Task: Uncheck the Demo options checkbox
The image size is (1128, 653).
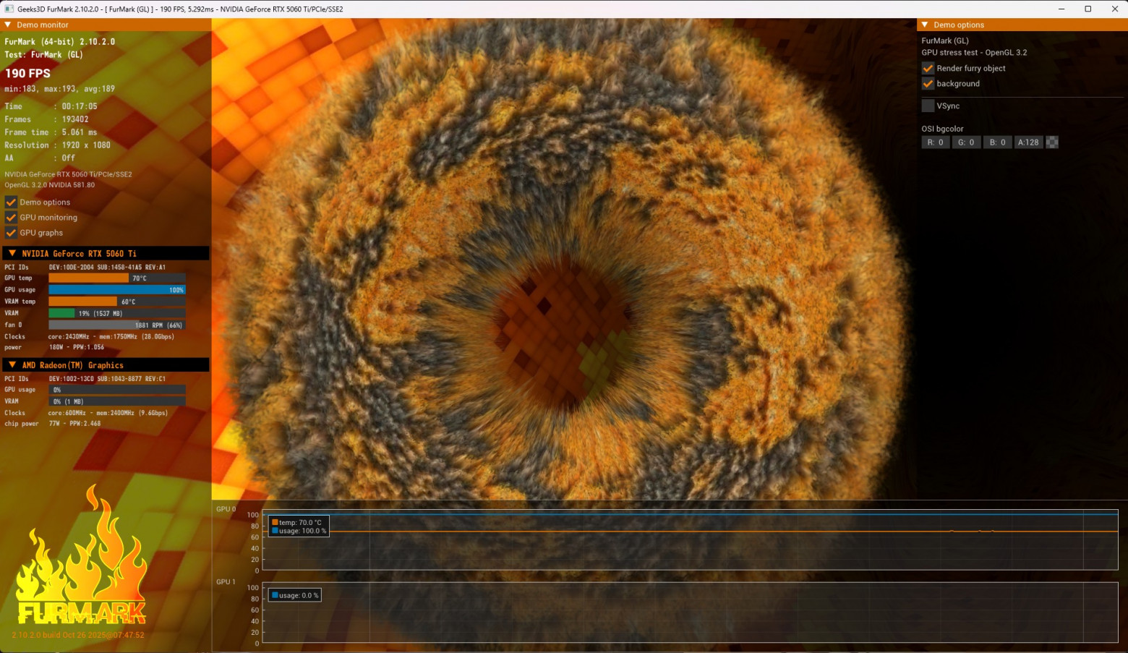Action: 11,202
